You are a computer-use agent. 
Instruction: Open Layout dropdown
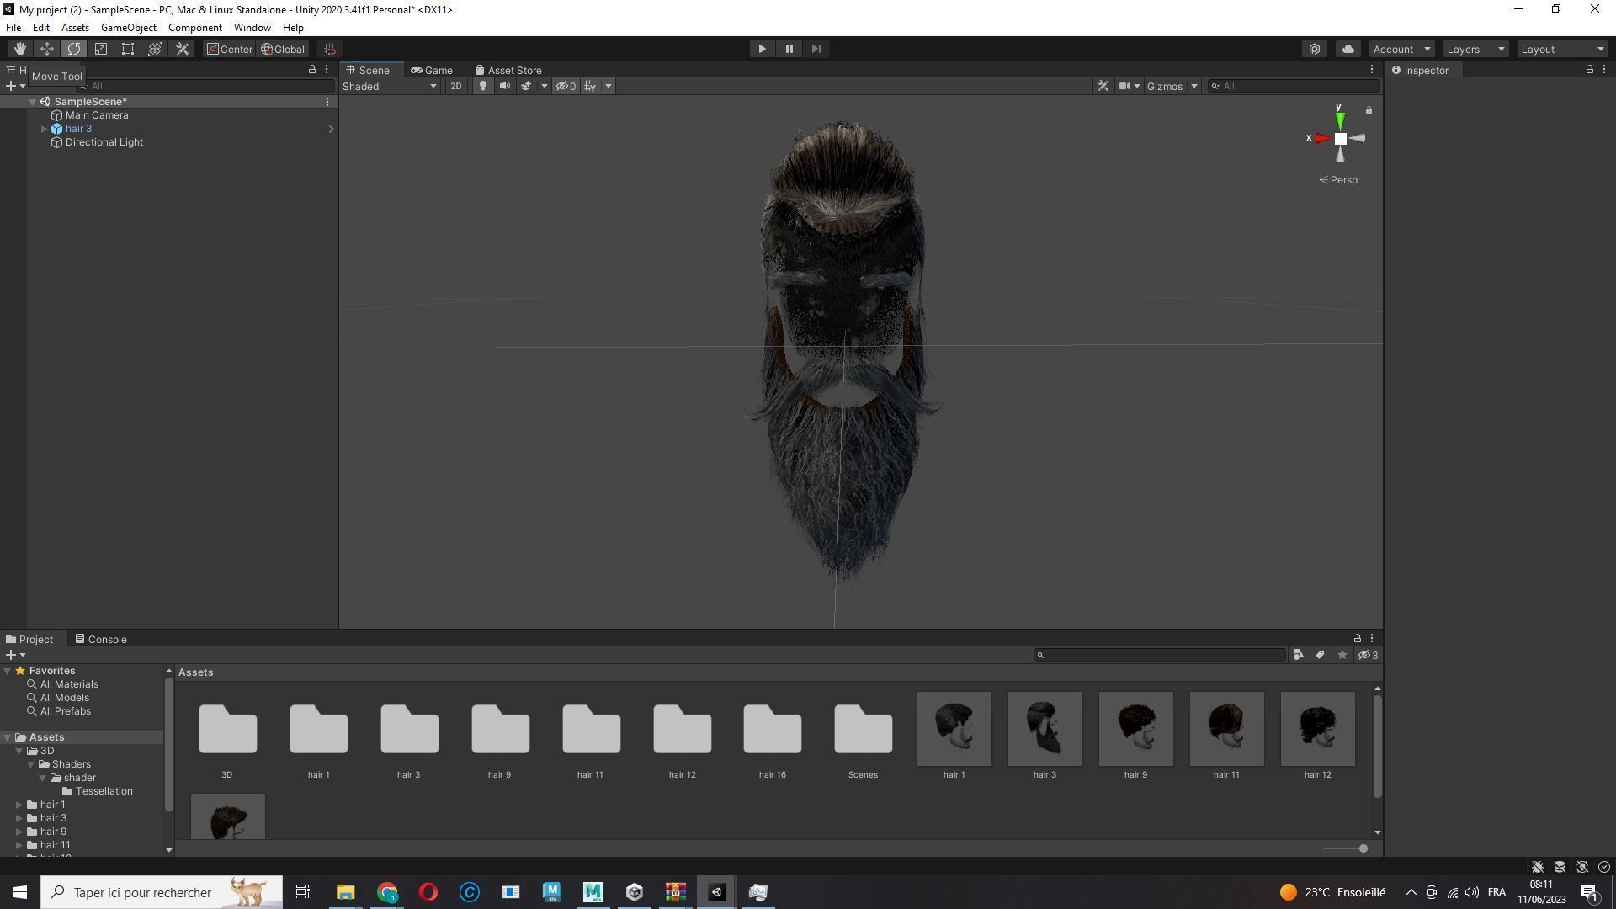point(1563,49)
